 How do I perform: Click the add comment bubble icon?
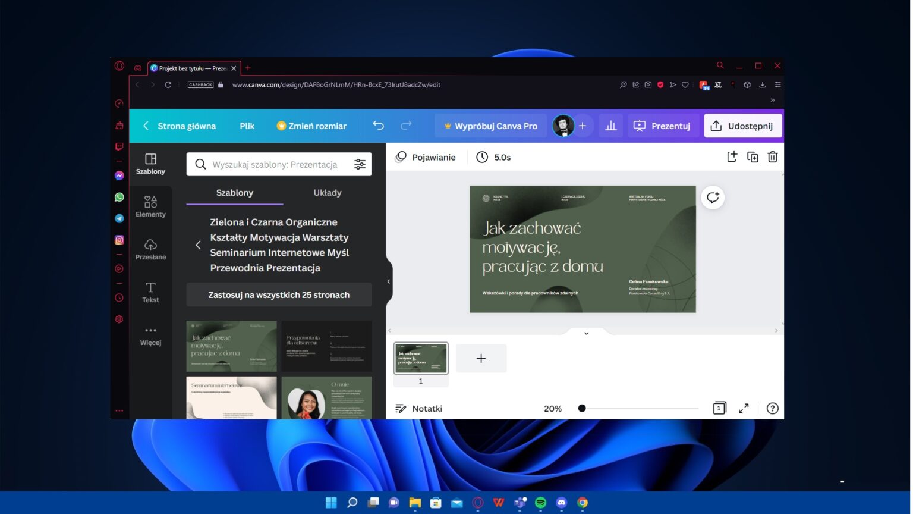(713, 198)
